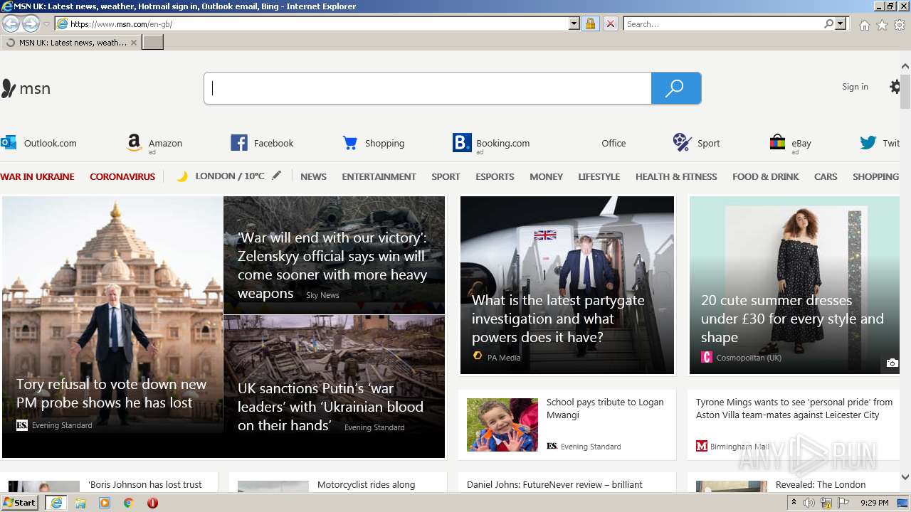This screenshot has width=911, height=512.
Task: Click the MSN web search input field
Action: (428, 88)
